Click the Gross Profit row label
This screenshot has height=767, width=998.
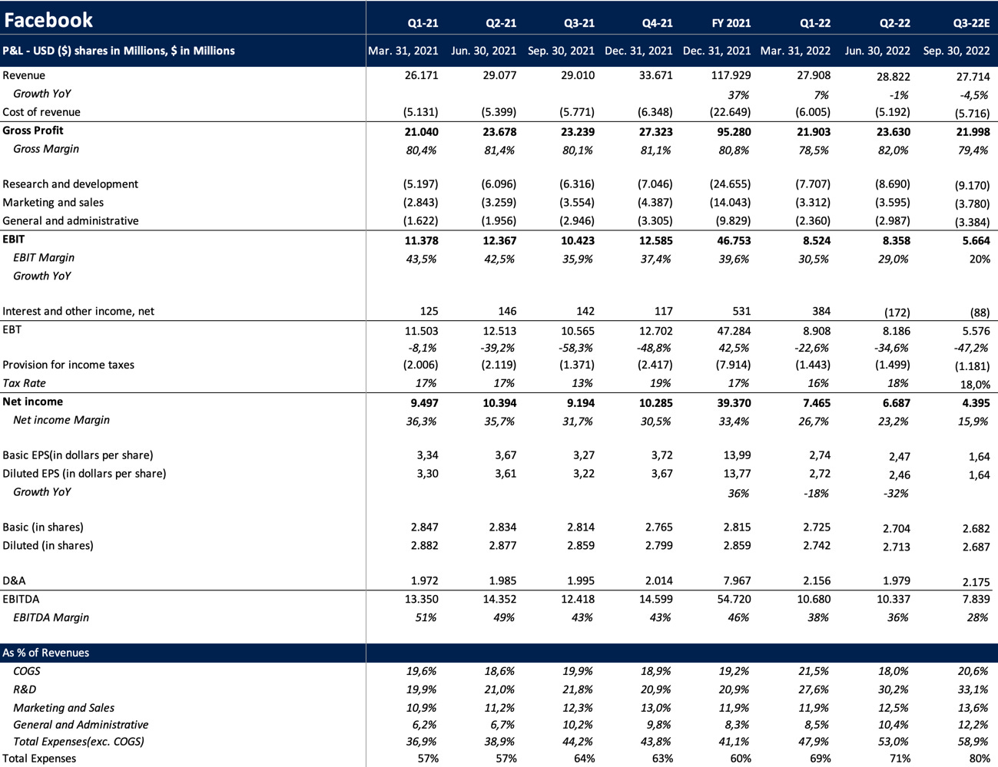[33, 131]
